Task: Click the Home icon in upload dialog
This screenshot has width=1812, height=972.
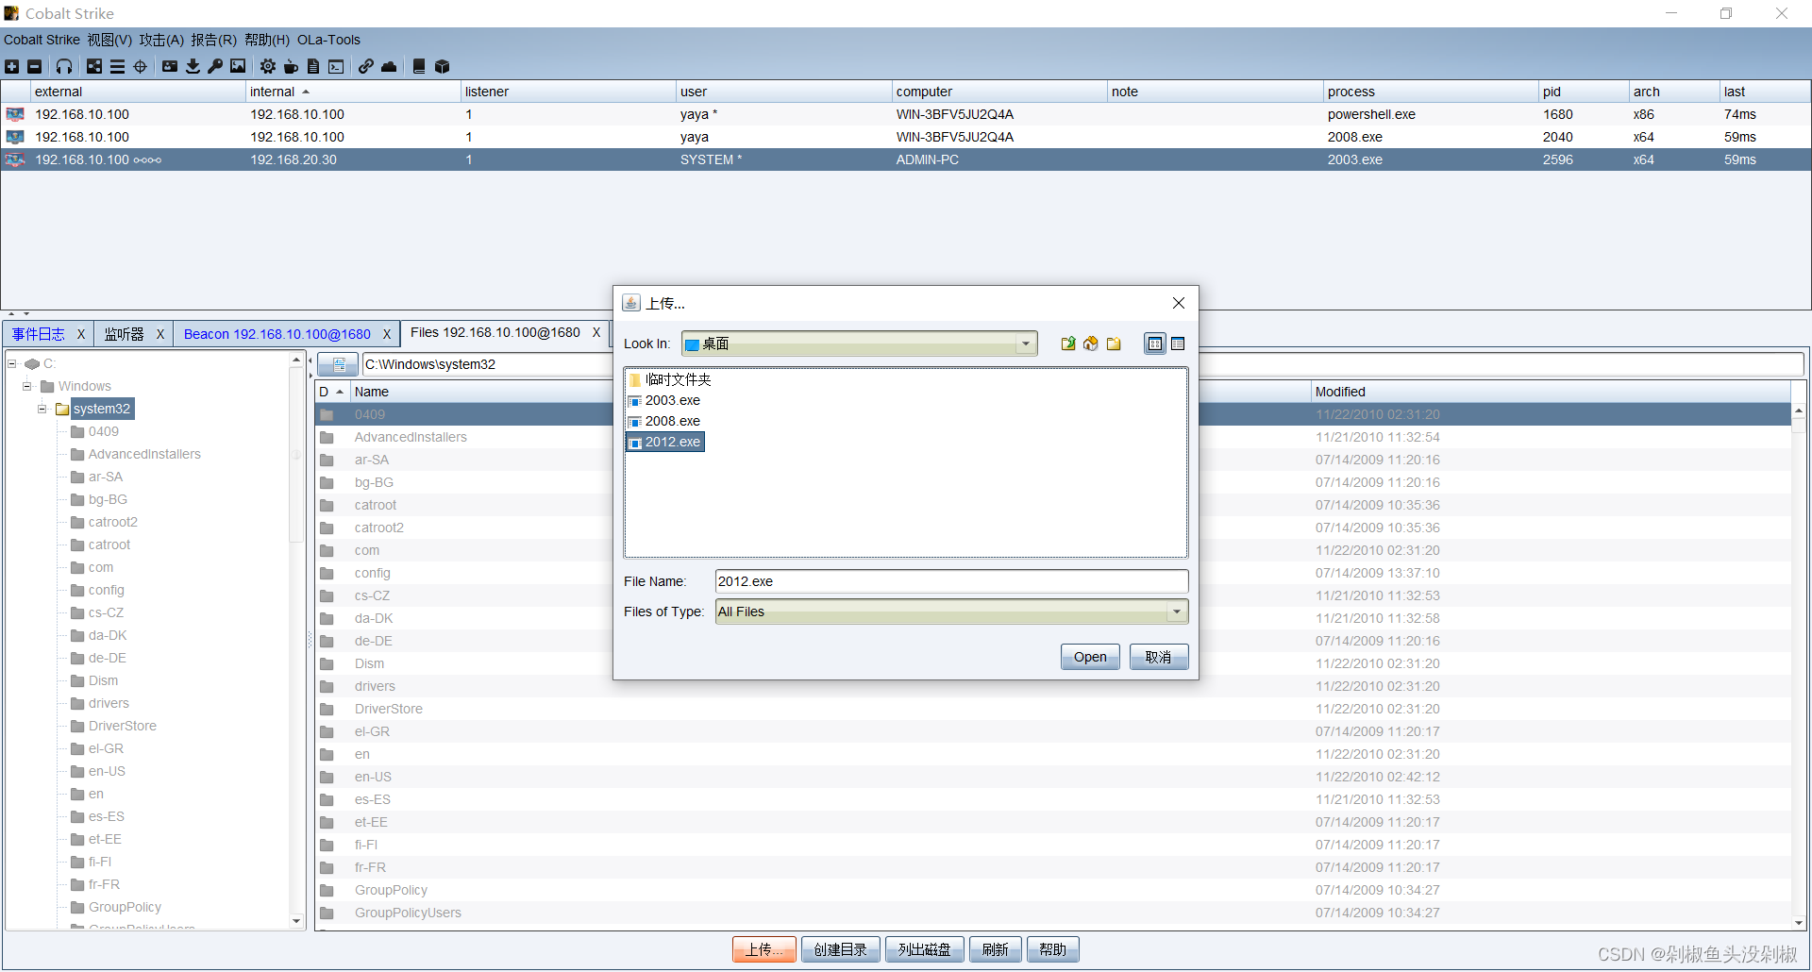Action: click(x=1091, y=344)
